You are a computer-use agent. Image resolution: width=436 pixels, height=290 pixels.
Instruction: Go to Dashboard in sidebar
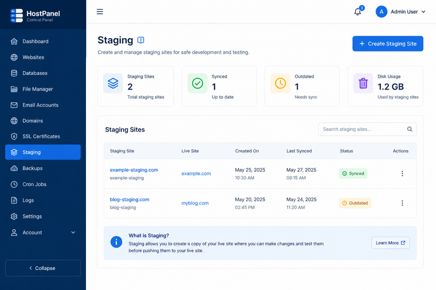tap(43, 41)
